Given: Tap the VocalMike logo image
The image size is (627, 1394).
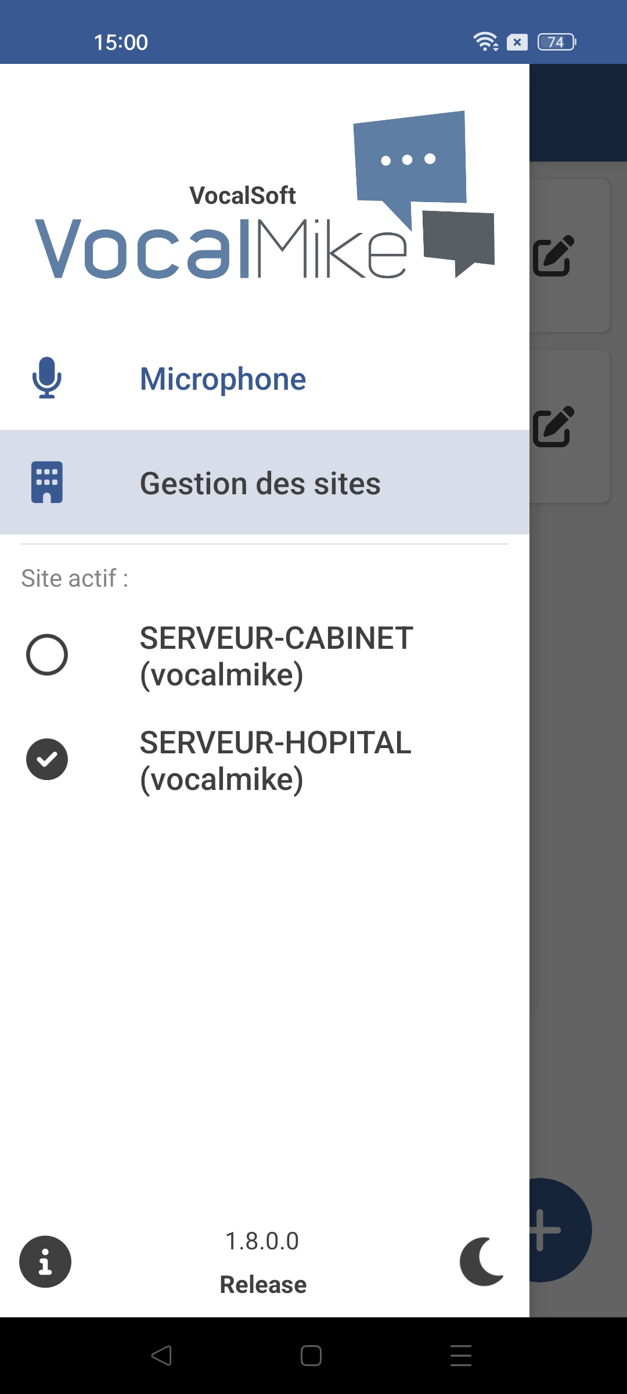Looking at the screenshot, I should point(265,197).
